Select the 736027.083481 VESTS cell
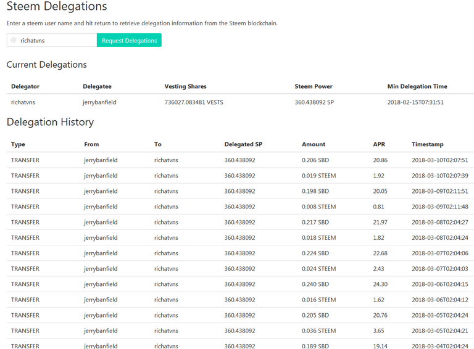This screenshot has height=349, width=474. pos(194,102)
